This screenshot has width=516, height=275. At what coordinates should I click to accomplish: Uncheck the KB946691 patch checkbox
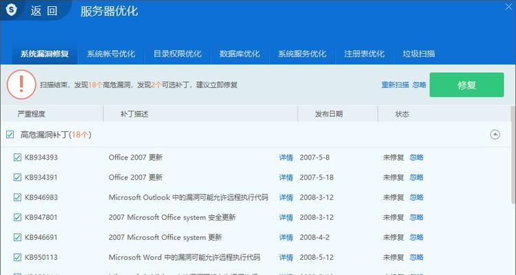tap(17, 237)
